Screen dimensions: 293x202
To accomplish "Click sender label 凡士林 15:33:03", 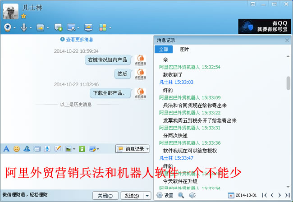I will (x=176, y=82).
